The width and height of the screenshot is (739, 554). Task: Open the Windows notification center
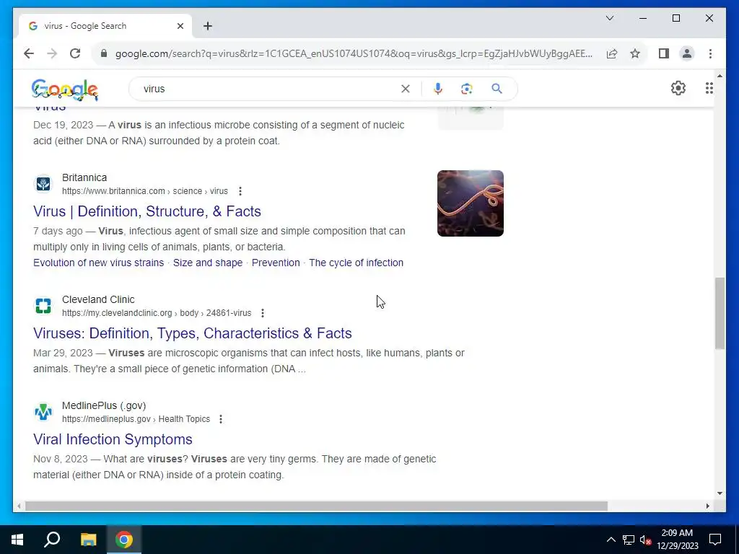pos(715,540)
